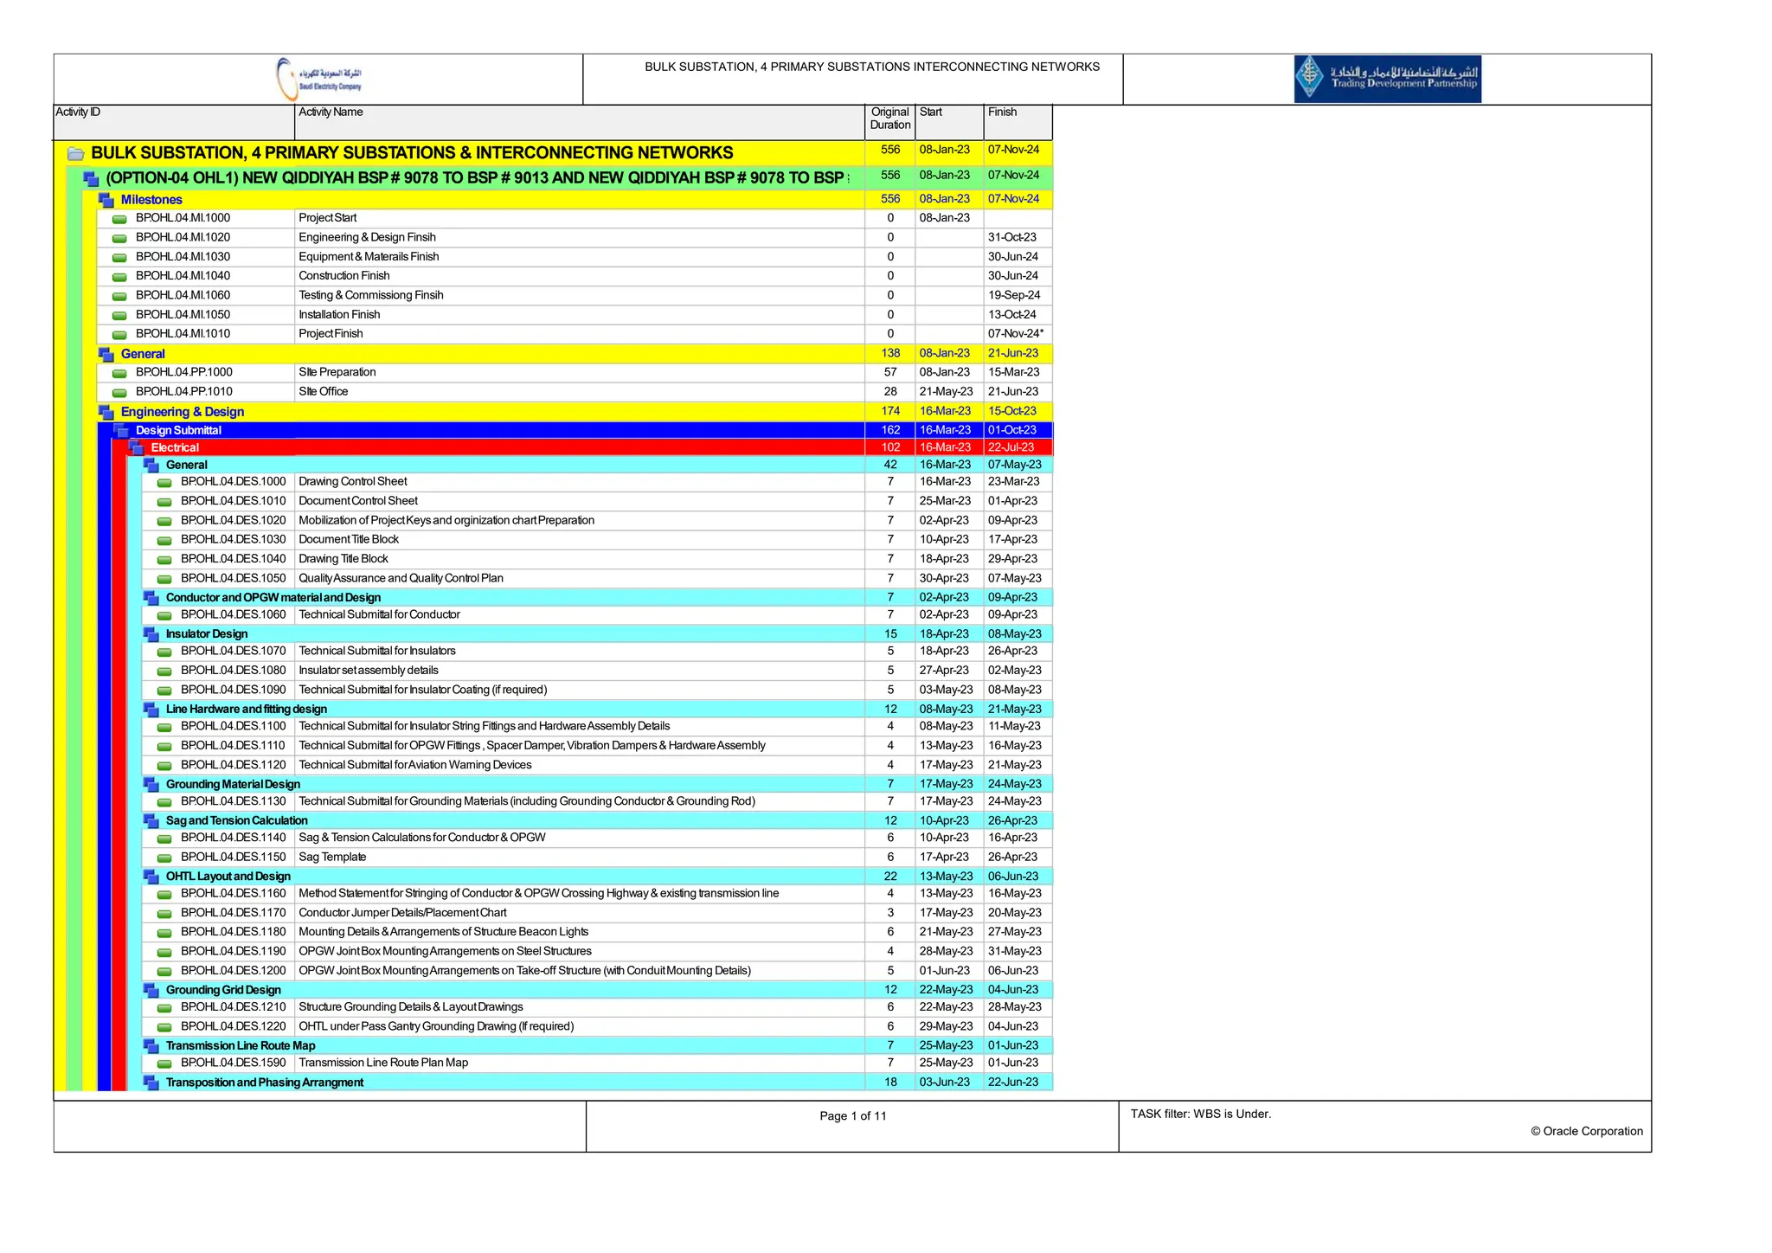Click the Drawing Control Sheet activity icon

click(164, 483)
